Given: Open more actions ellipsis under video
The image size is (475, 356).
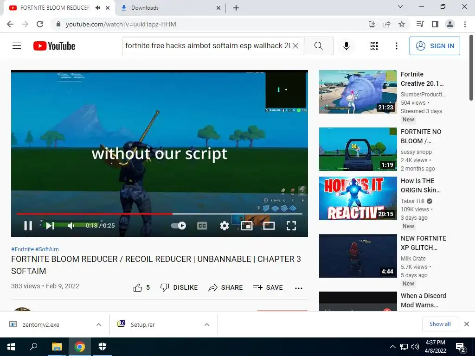Looking at the screenshot, I should click(299, 288).
